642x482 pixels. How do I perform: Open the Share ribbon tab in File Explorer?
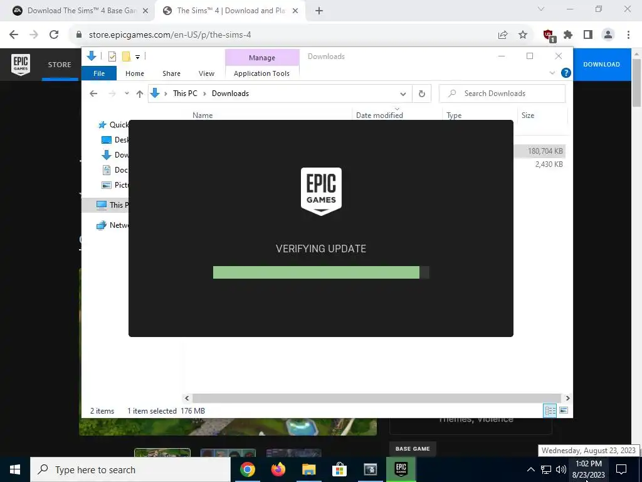(171, 73)
